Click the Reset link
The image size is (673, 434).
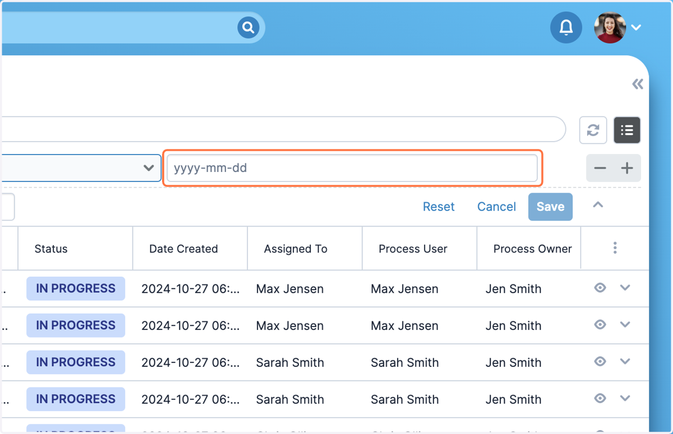click(439, 207)
